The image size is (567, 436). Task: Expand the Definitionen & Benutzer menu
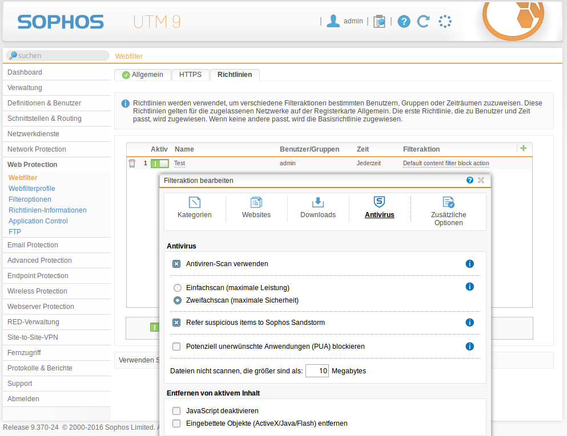pos(44,103)
